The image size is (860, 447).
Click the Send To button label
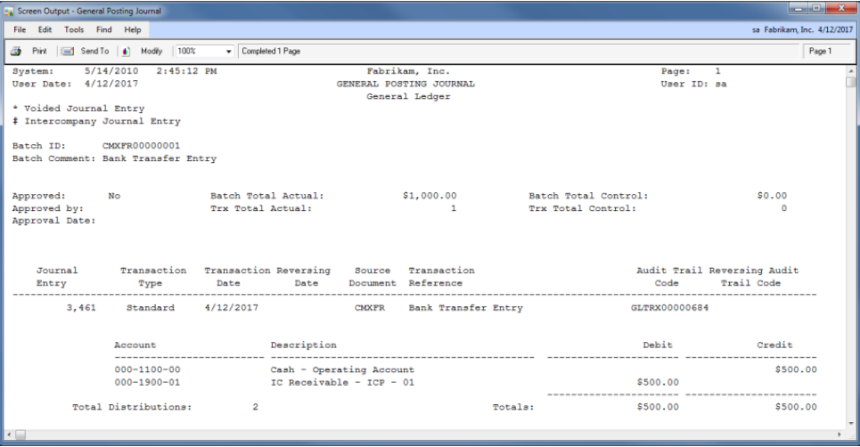tap(94, 52)
